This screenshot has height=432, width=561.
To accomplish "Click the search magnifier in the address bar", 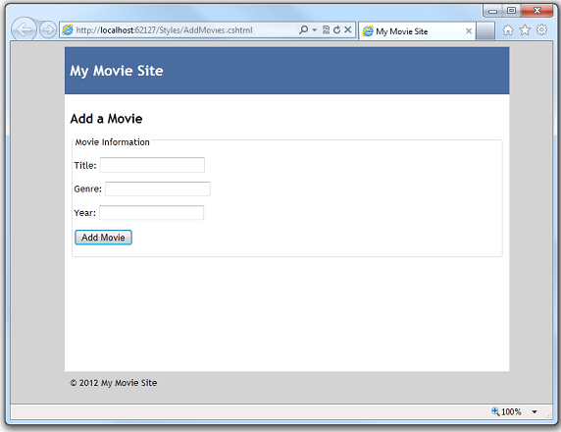I will [x=303, y=29].
